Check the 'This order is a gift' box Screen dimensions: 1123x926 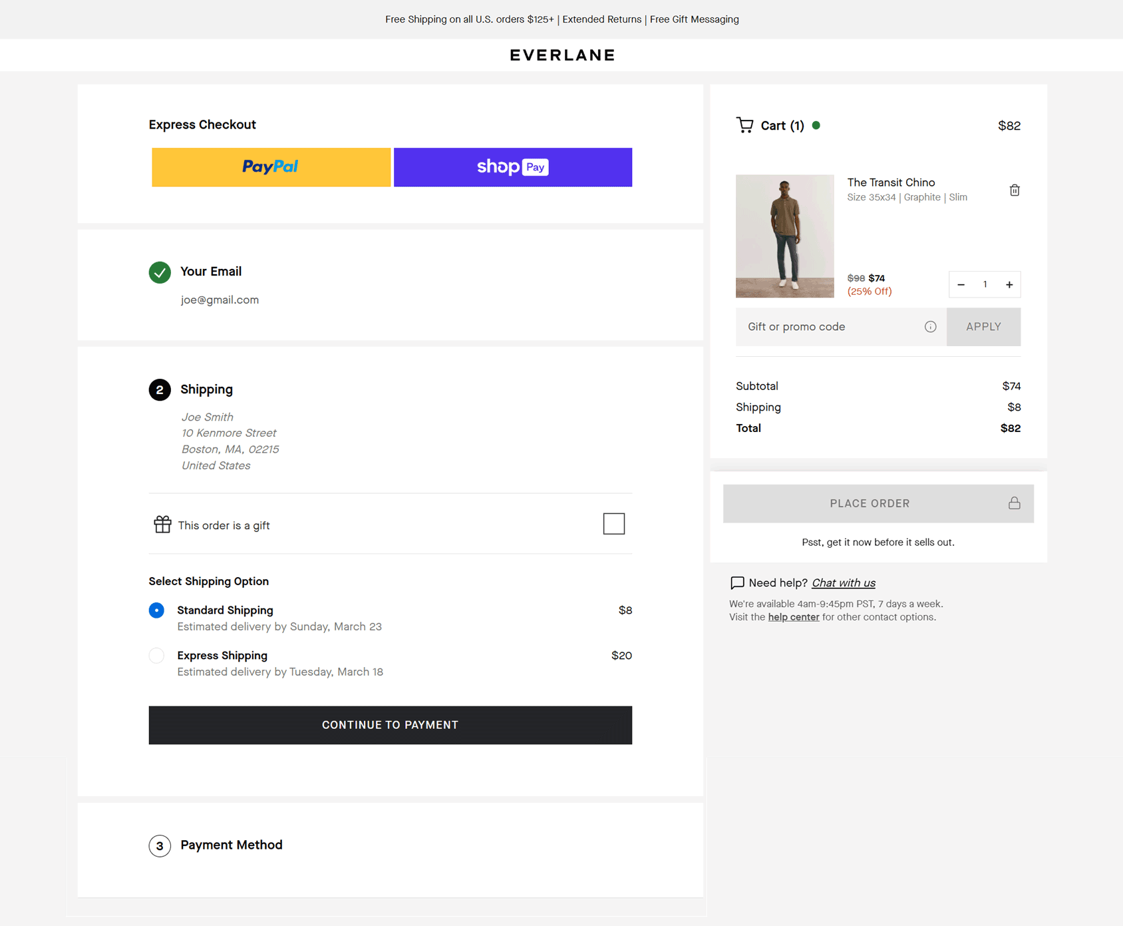(613, 524)
